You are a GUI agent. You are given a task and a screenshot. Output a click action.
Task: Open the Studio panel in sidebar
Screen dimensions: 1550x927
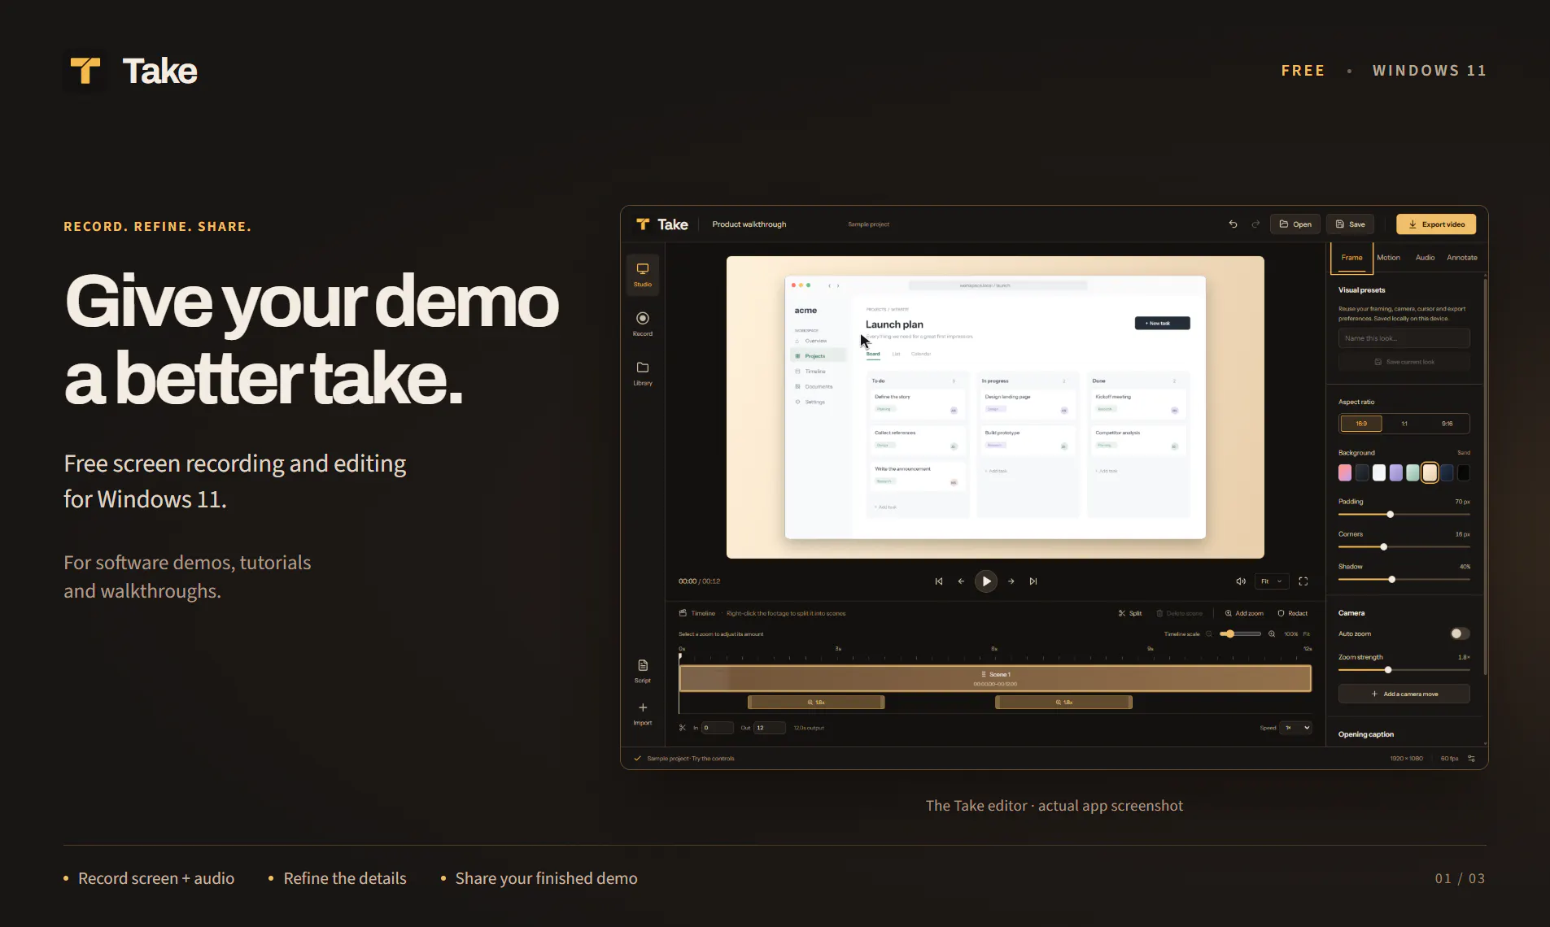[642, 275]
